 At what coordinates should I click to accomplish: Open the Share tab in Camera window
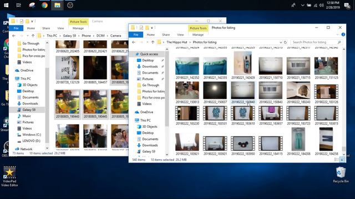[x=46, y=28]
